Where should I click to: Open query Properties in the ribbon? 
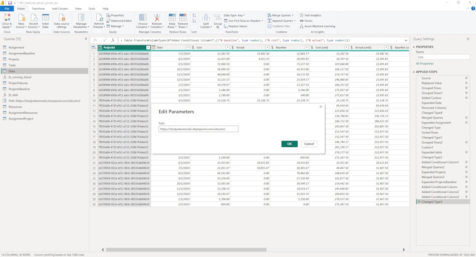(115, 15)
